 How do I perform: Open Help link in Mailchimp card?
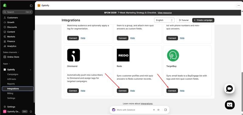[83, 38]
